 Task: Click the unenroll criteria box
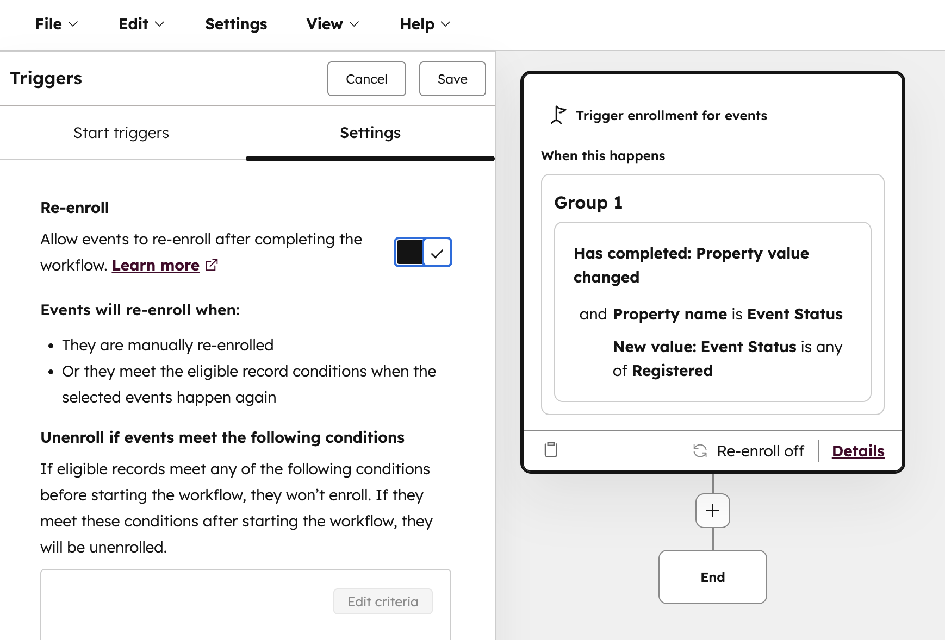pyautogui.click(x=246, y=604)
